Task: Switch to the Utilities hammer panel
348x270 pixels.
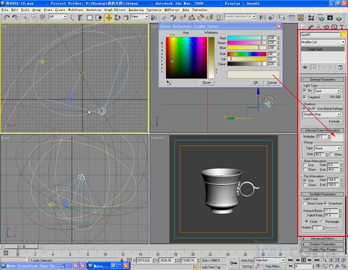Action: click(x=342, y=27)
